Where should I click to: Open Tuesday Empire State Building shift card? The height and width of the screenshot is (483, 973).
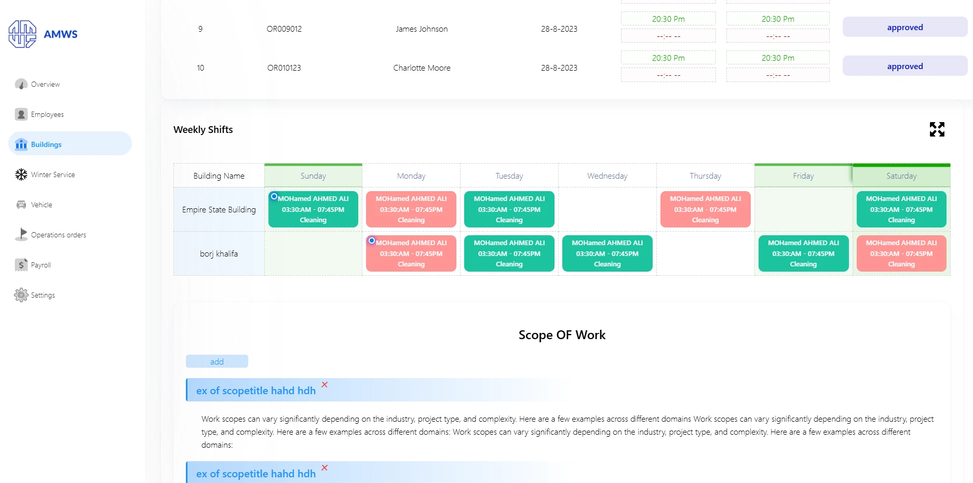tap(509, 209)
